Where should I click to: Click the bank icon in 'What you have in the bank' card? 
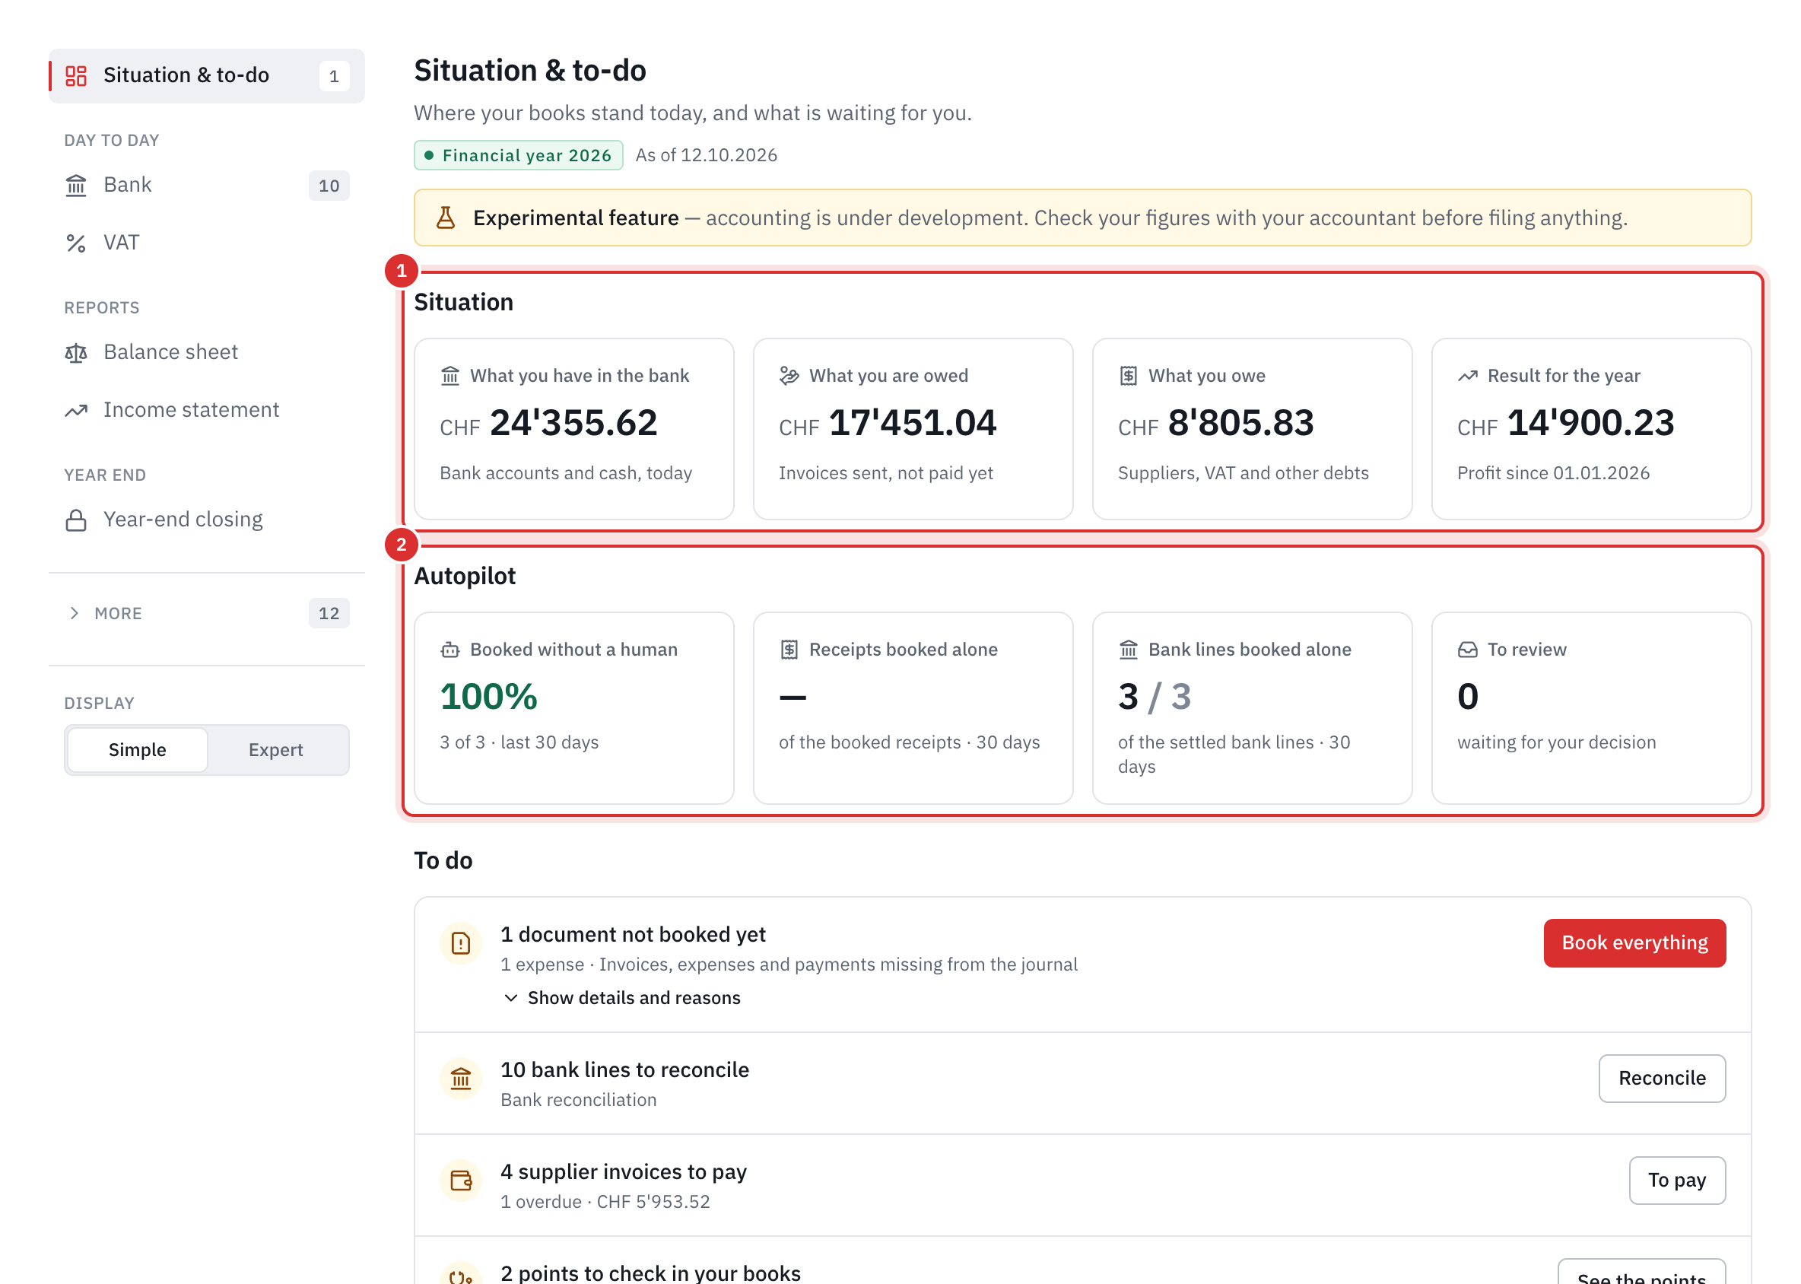coord(449,376)
